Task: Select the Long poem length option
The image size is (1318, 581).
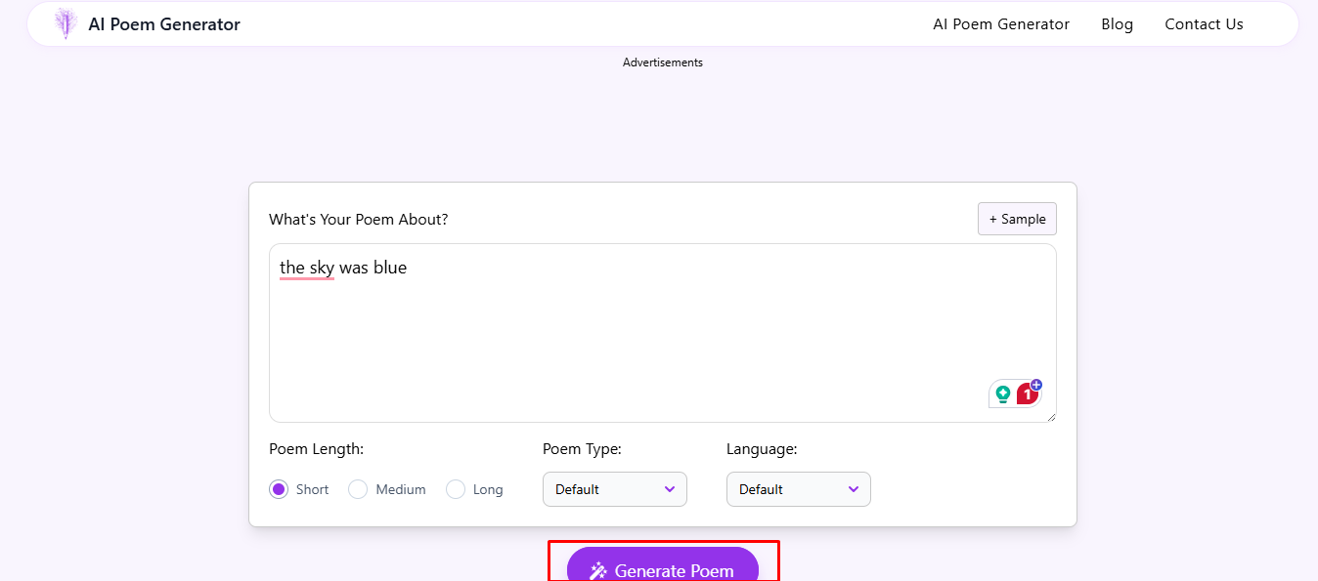Action: pyautogui.click(x=456, y=488)
